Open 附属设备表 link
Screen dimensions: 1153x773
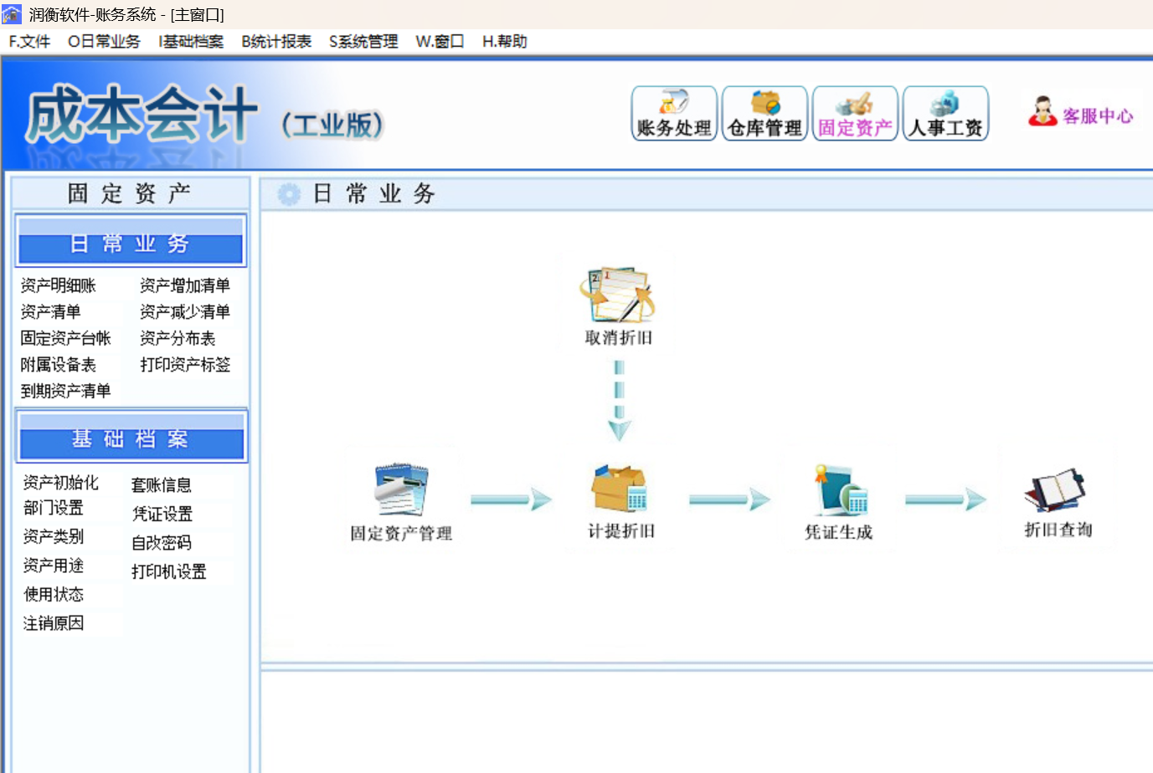59,365
